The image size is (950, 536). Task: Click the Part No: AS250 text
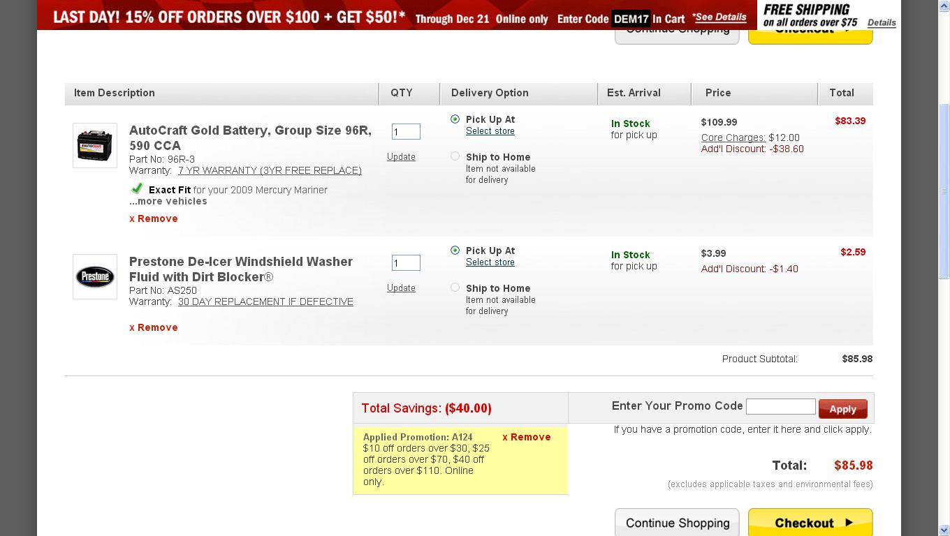point(163,290)
